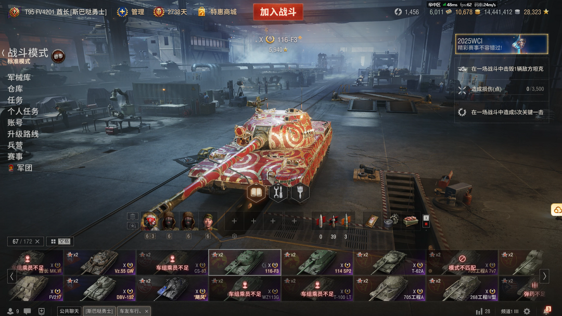Click the first empty equipment slot plus
This screenshot has height=316, width=562.
[x=234, y=221]
